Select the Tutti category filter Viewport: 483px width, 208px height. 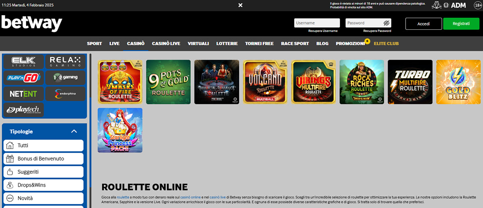[43, 145]
